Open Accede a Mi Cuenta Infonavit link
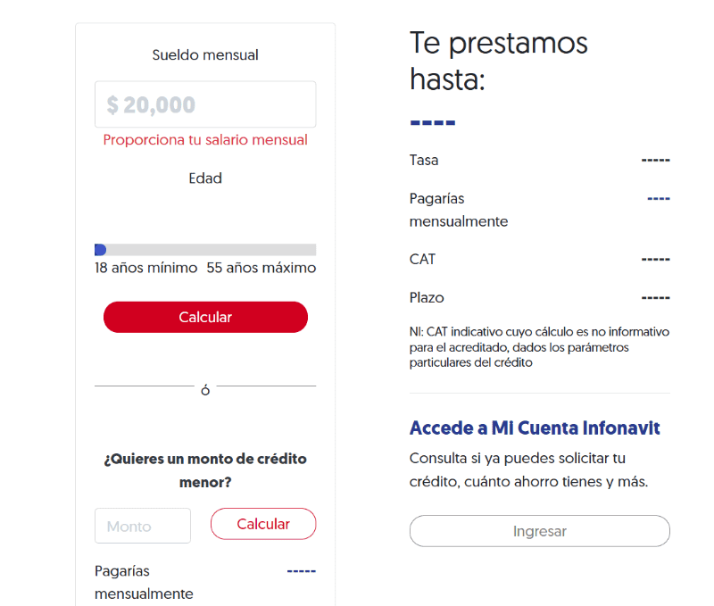Image resolution: width=714 pixels, height=606 pixels. 534,428
